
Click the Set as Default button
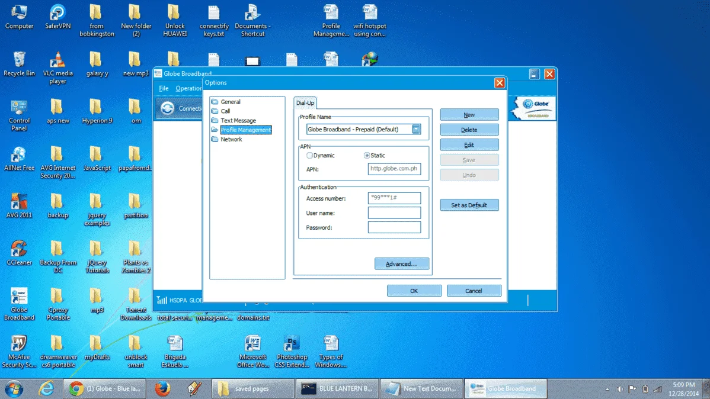[x=469, y=205]
